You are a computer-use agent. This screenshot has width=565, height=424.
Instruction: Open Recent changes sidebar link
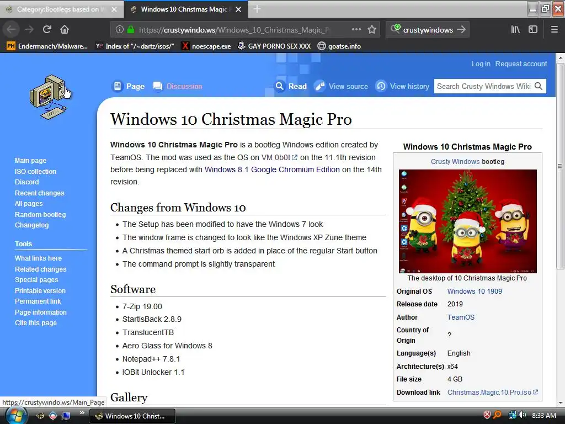[39, 193]
